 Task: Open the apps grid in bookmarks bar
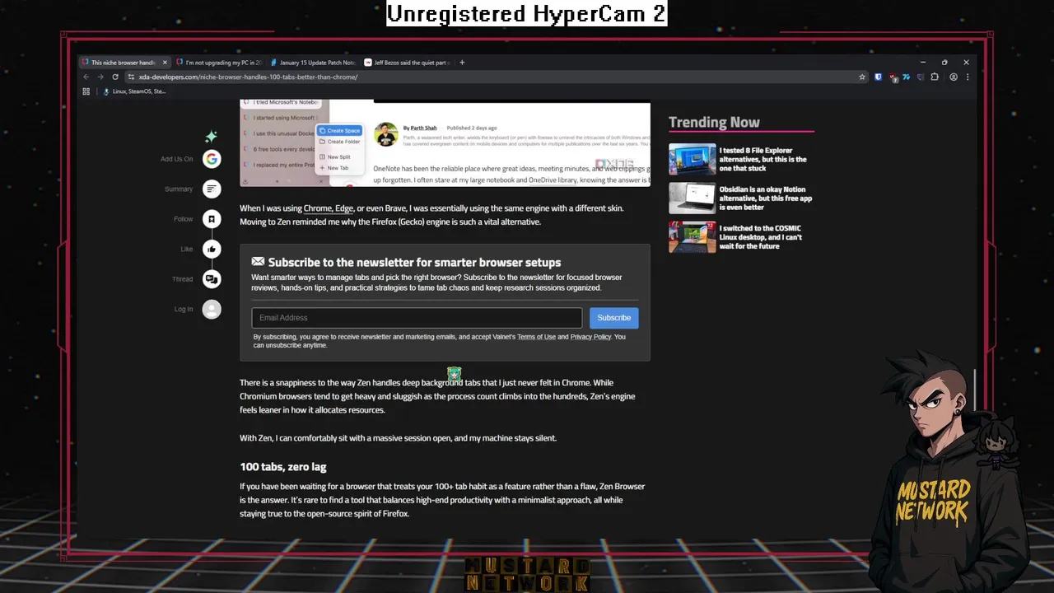pyautogui.click(x=86, y=91)
